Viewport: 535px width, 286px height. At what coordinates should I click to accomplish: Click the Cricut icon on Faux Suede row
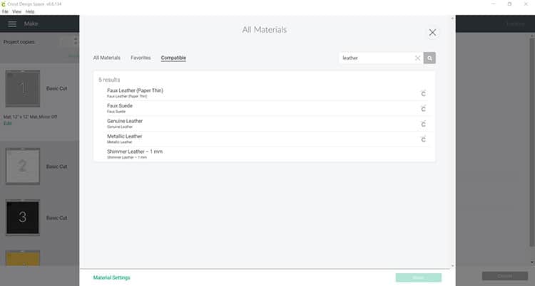[423, 109]
